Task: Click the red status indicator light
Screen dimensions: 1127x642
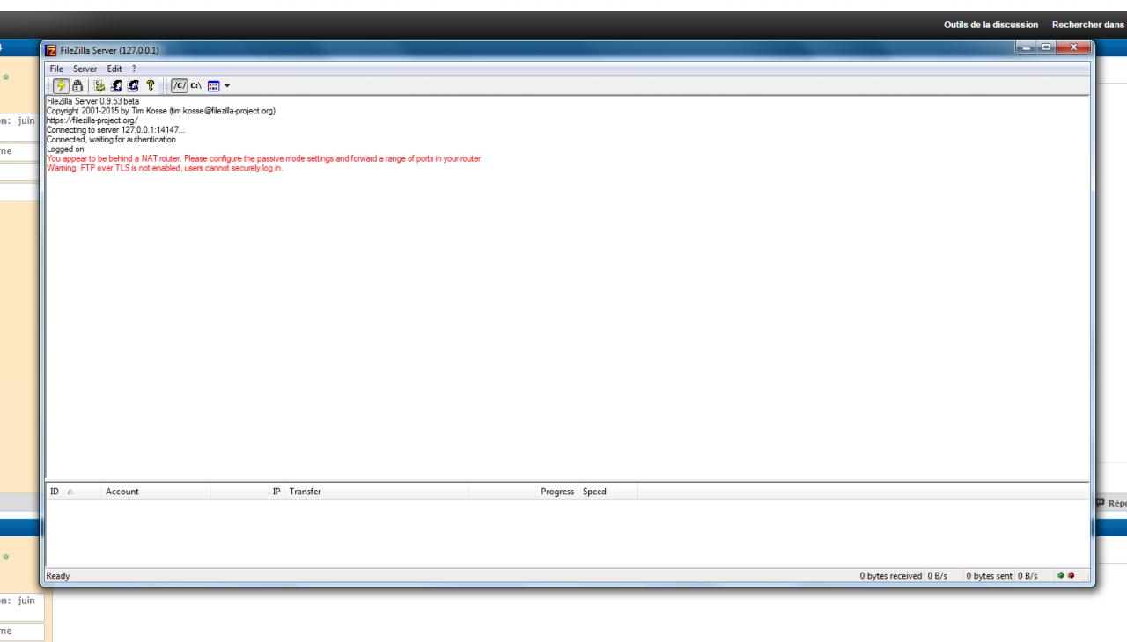Action: tap(1072, 576)
